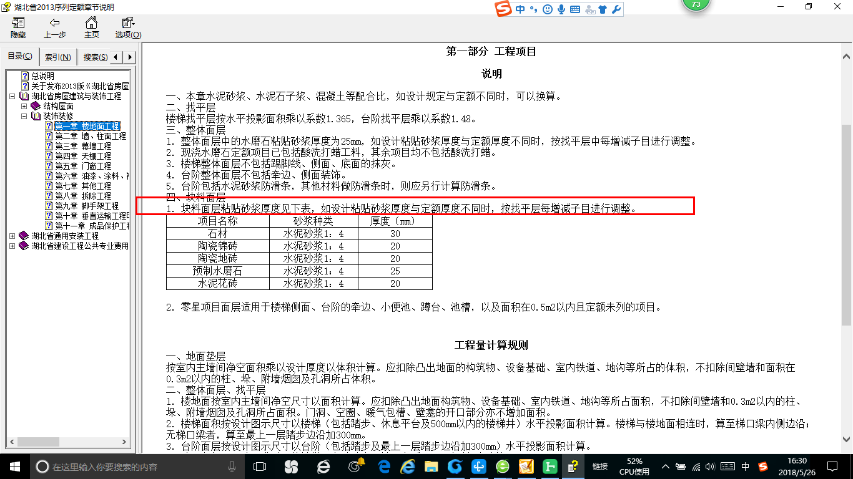Image resolution: width=853 pixels, height=479 pixels.
Task: Open 第一章 楼地面工程 topic
Action: pyautogui.click(x=87, y=126)
